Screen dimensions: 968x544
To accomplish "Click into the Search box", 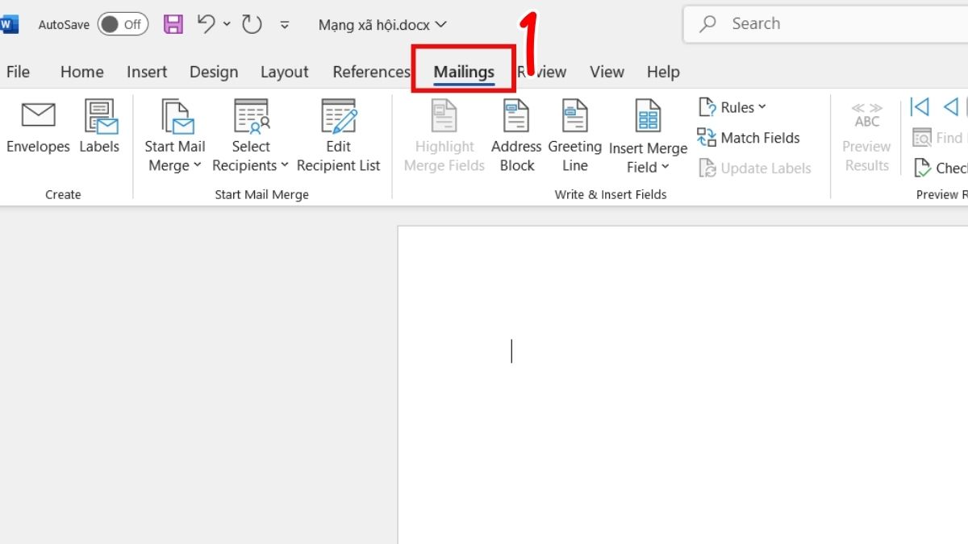I will (825, 24).
